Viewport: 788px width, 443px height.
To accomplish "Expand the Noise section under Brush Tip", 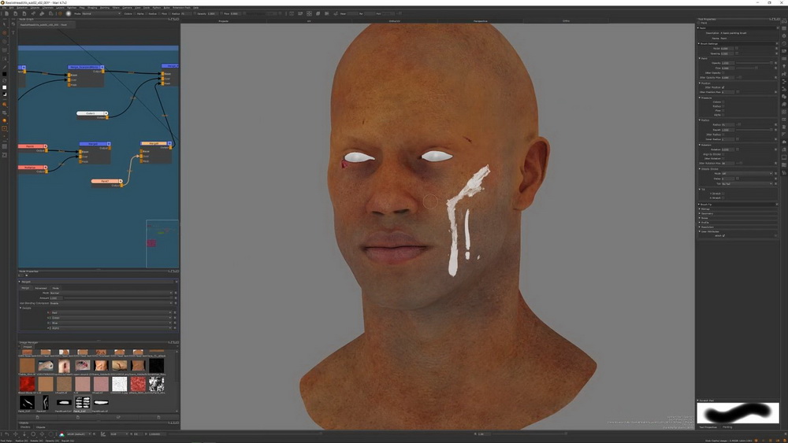I will point(700,218).
